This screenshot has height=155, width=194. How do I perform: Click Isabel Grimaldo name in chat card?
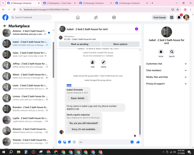pyautogui.click(x=75, y=90)
